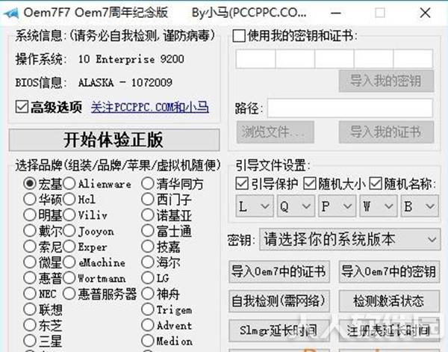Image resolution: width=448 pixels, height=352 pixels.
Task: Select the 微星 brand radio button
Action: 30,262
